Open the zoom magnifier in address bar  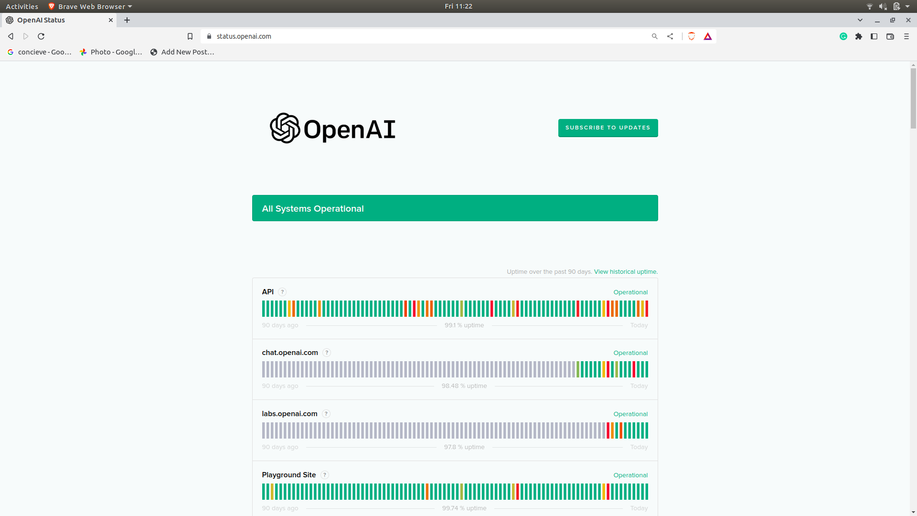coord(655,36)
